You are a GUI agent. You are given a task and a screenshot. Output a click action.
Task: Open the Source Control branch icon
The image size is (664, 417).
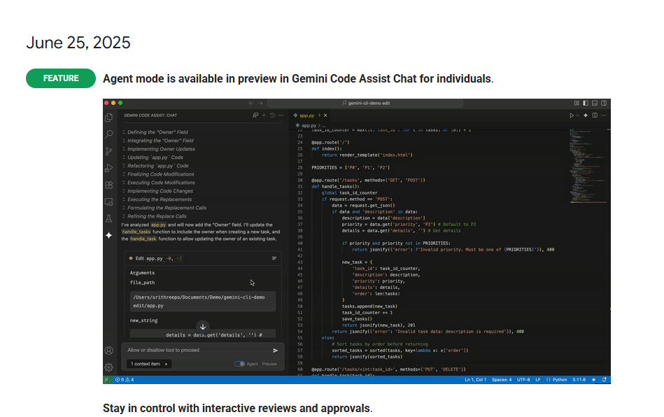tap(108, 151)
